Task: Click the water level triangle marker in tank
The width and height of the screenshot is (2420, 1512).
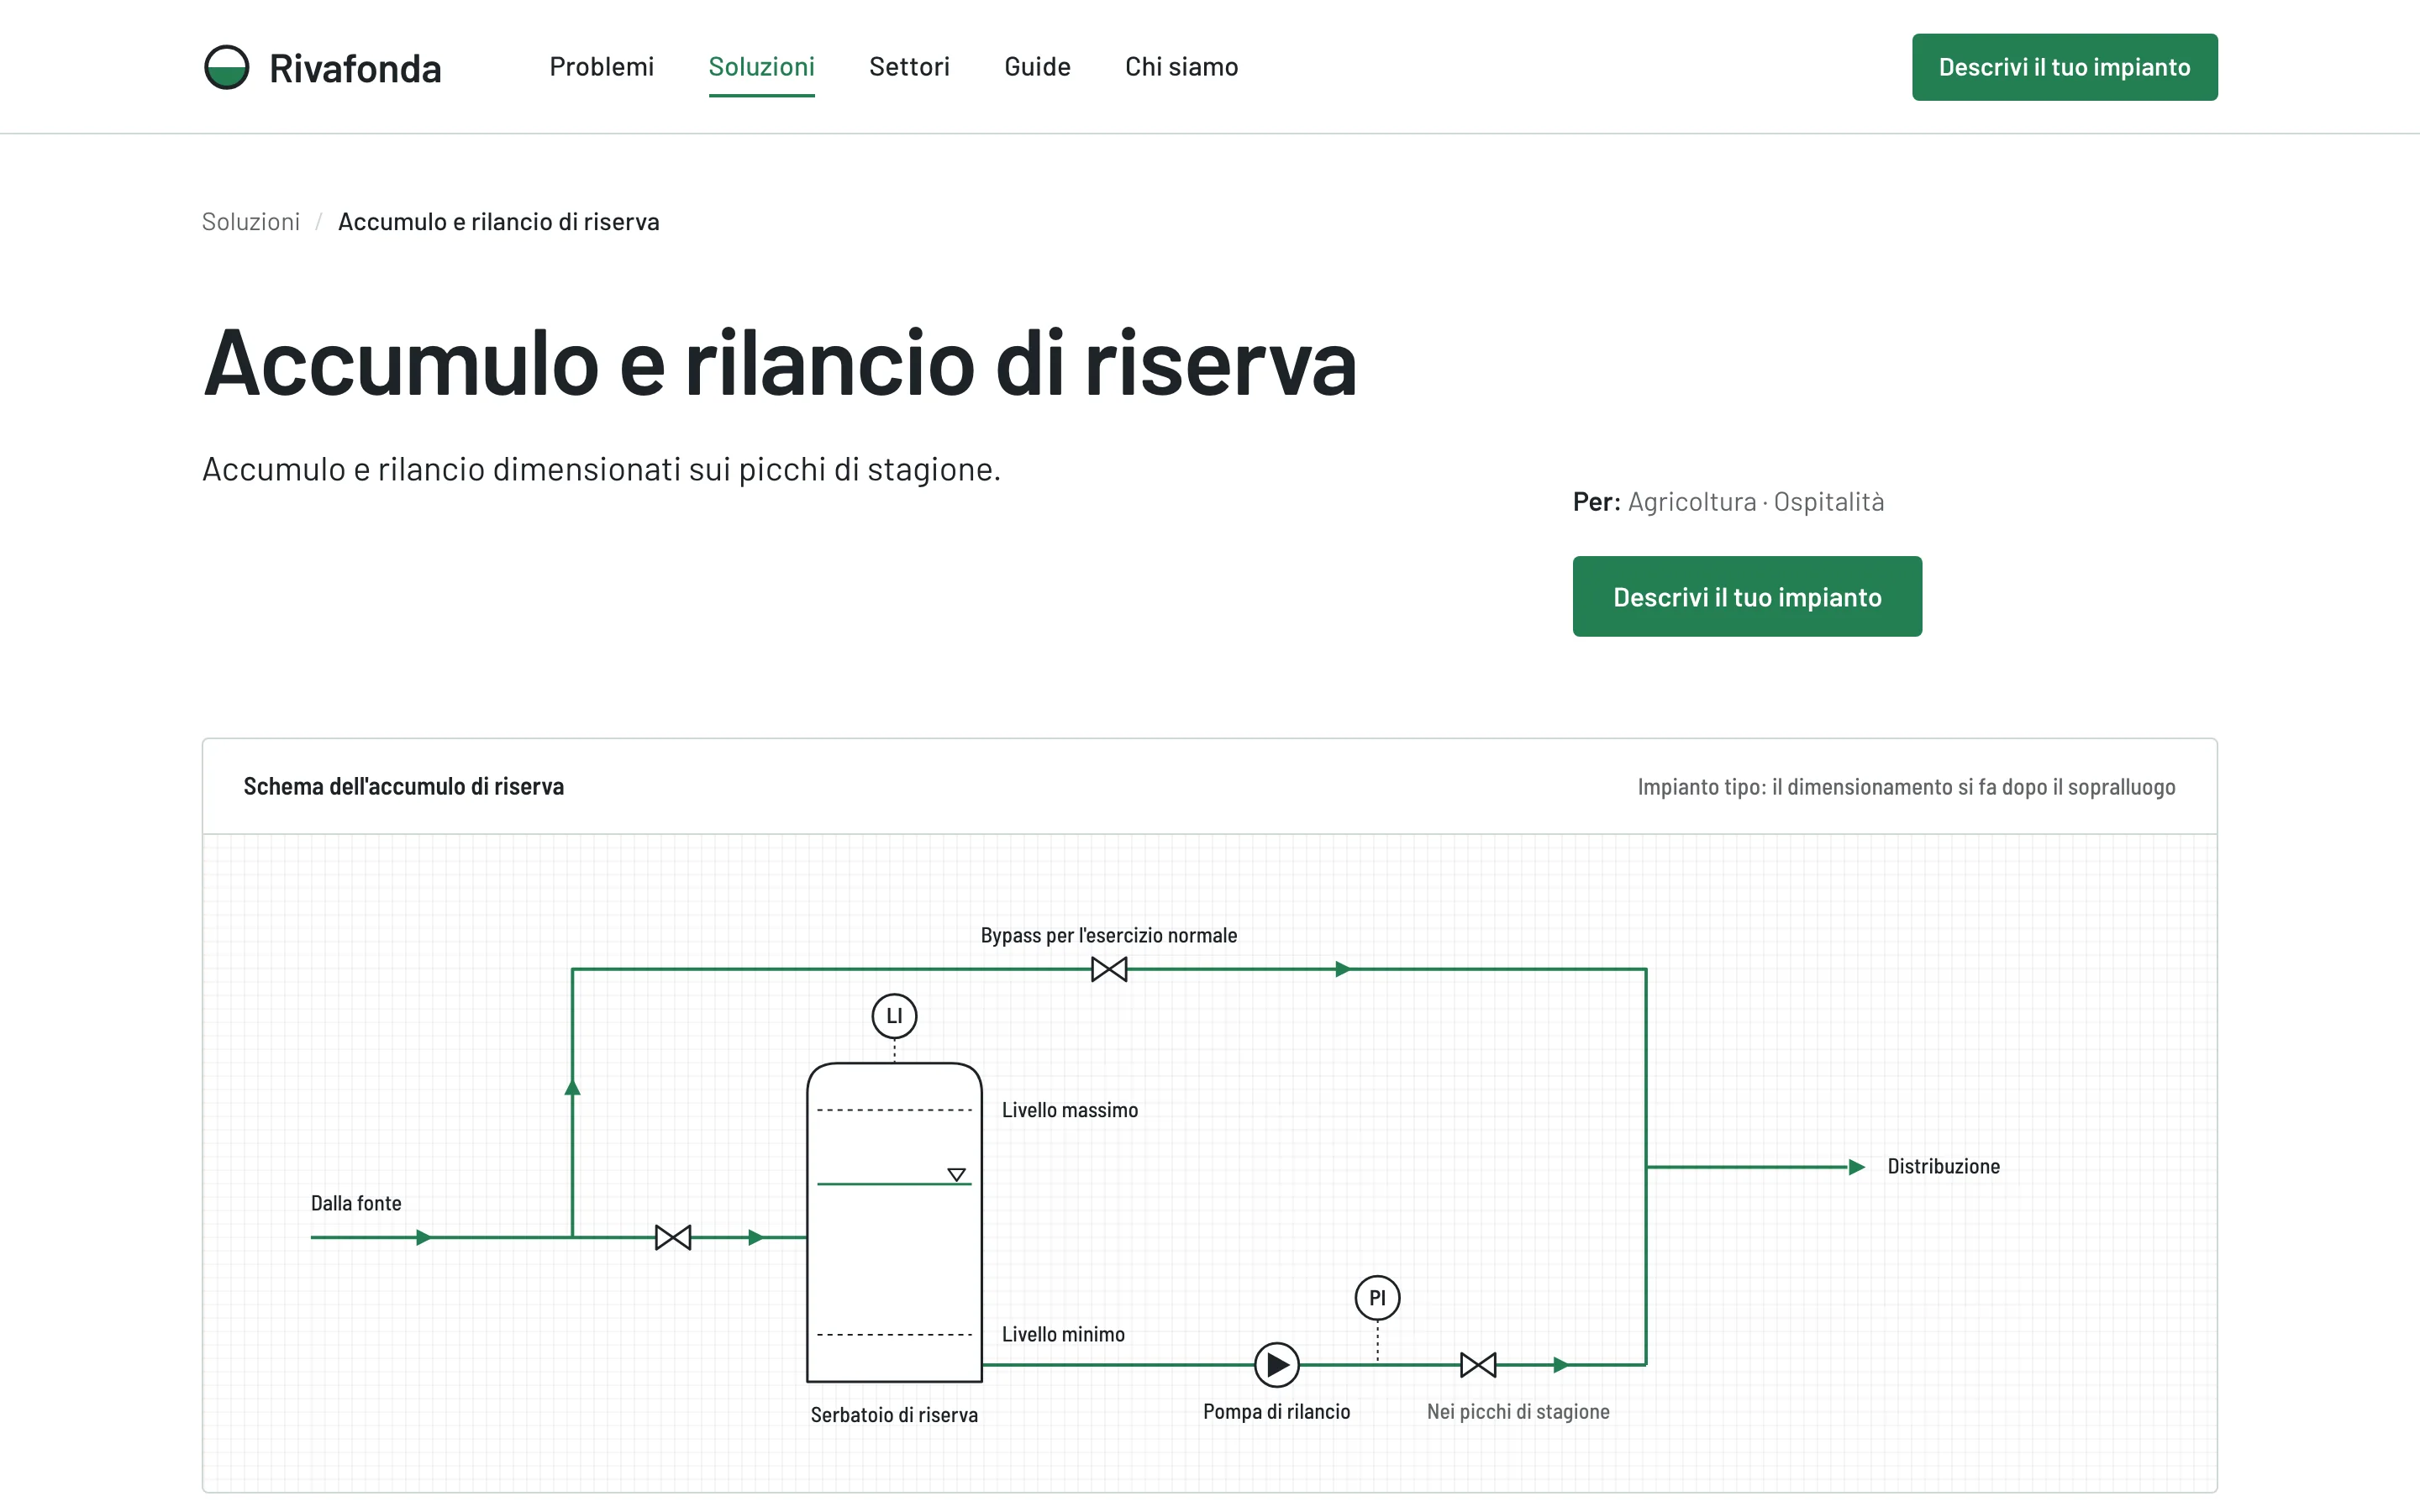Action: pos(957,1174)
